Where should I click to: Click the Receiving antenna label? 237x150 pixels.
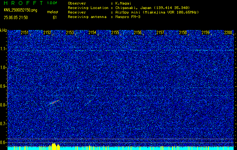pyautogui.click(x=87, y=17)
